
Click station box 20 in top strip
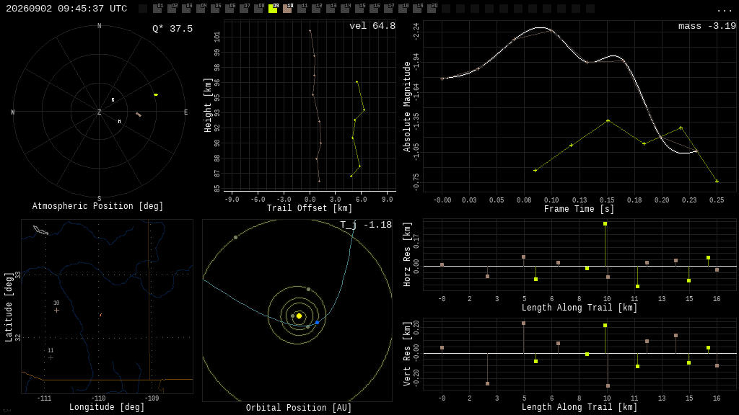[x=432, y=9]
